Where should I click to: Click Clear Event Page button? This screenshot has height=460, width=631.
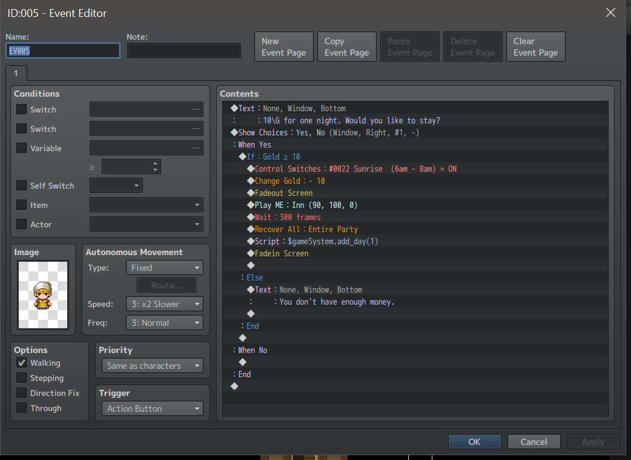tap(536, 47)
